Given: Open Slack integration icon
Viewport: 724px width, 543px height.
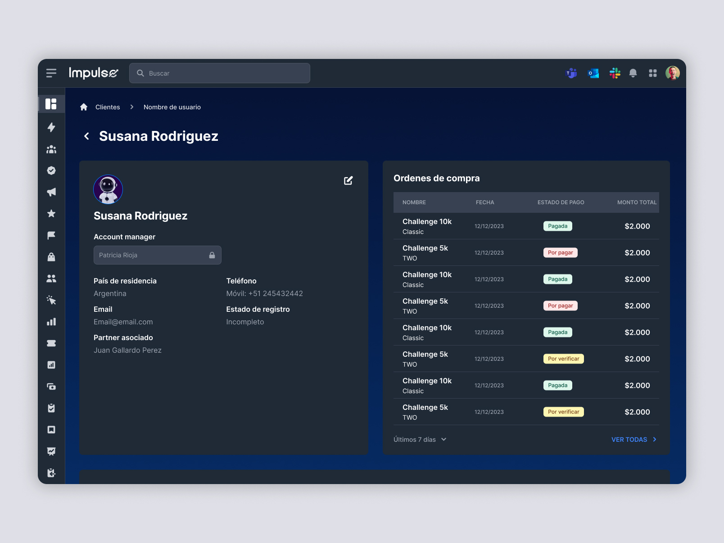Looking at the screenshot, I should [x=615, y=73].
